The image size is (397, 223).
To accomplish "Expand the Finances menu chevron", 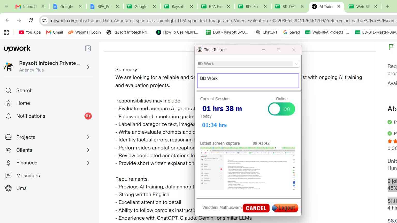I will pos(88,163).
